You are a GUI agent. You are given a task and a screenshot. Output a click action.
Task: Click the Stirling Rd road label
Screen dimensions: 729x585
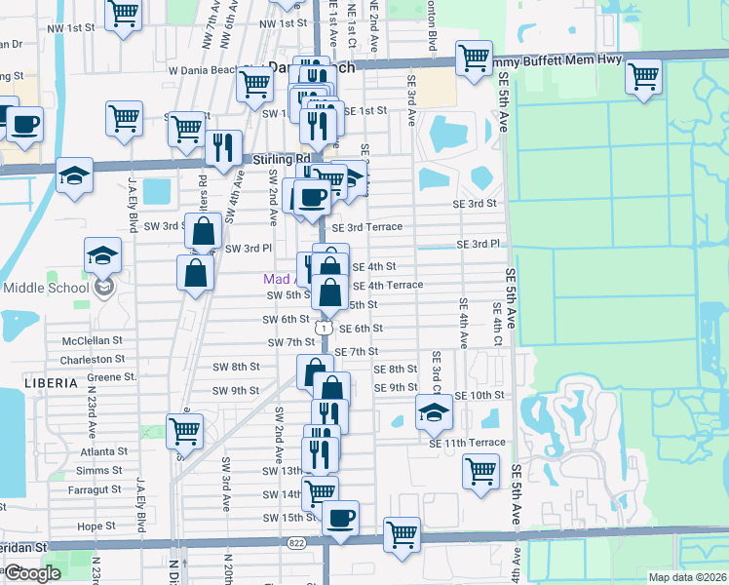point(282,160)
